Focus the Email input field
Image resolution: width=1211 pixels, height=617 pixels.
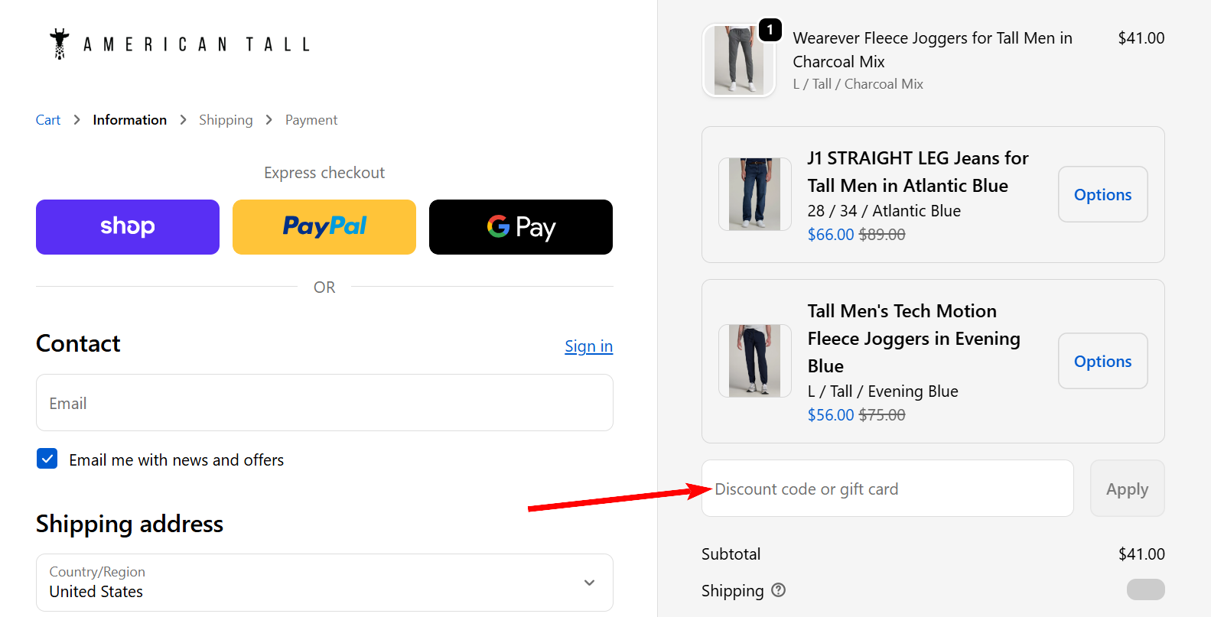pos(324,403)
